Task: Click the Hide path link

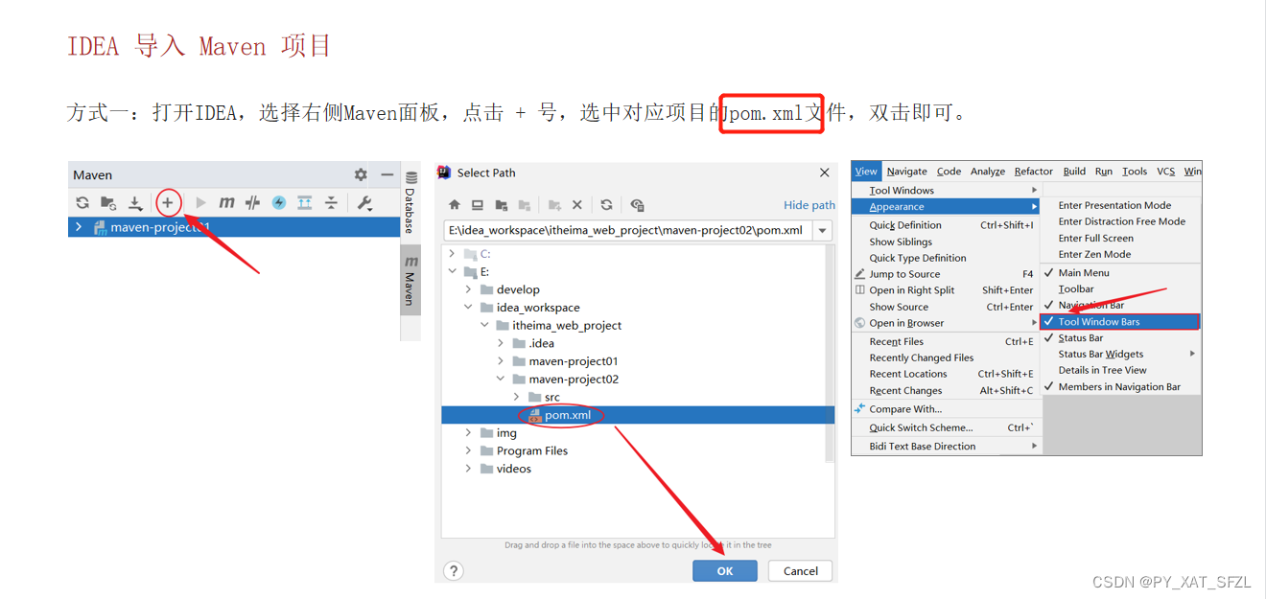Action: [809, 205]
